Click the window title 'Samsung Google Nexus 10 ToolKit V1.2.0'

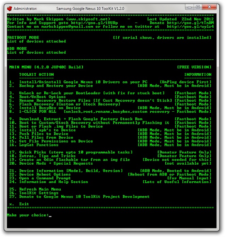click(90, 9)
